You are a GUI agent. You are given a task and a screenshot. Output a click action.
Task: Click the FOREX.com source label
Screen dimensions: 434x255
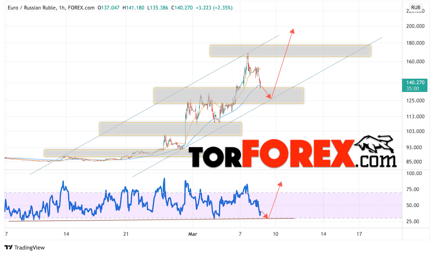(81, 8)
